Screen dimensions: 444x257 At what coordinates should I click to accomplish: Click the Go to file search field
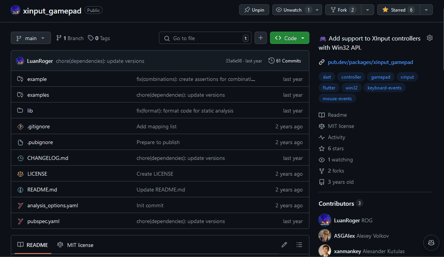click(205, 38)
